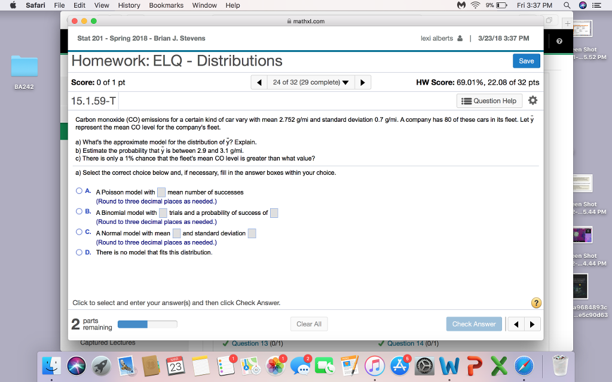Open the 24 of 32 question navigator dropdown
The height and width of the screenshot is (382, 612).
(311, 81)
